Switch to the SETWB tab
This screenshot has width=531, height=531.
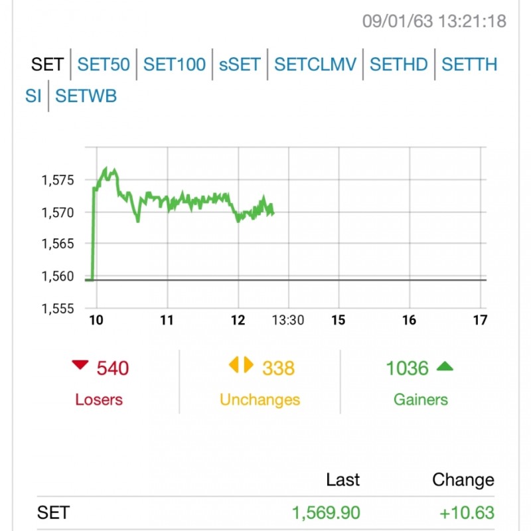86,96
